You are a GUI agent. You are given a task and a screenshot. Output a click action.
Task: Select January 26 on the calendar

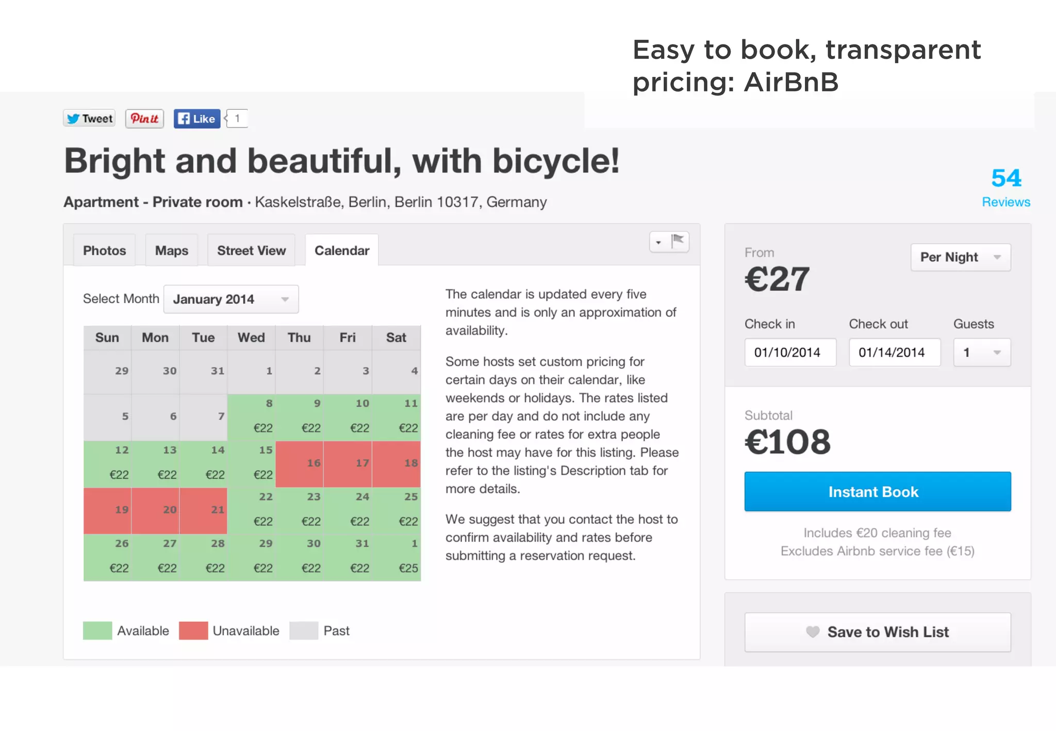click(107, 558)
